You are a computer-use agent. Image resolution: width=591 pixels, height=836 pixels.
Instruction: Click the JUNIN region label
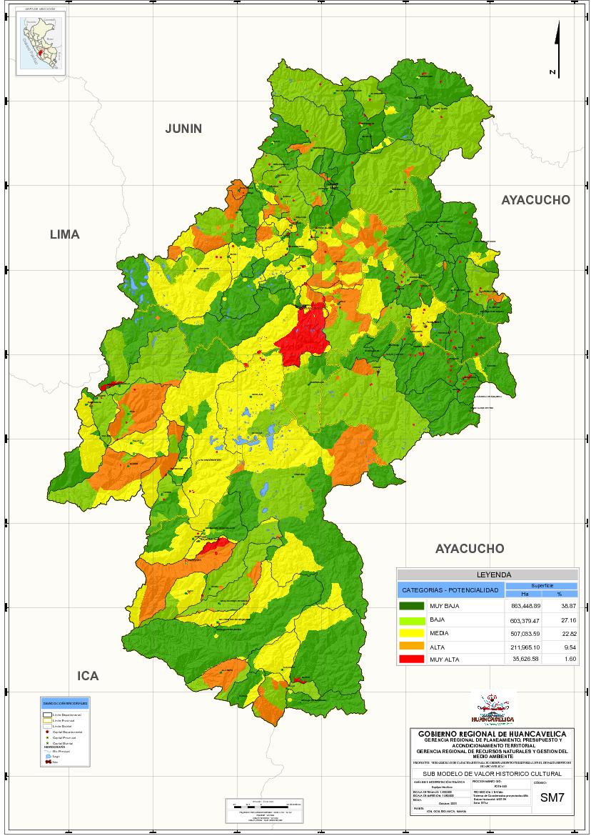tap(183, 129)
